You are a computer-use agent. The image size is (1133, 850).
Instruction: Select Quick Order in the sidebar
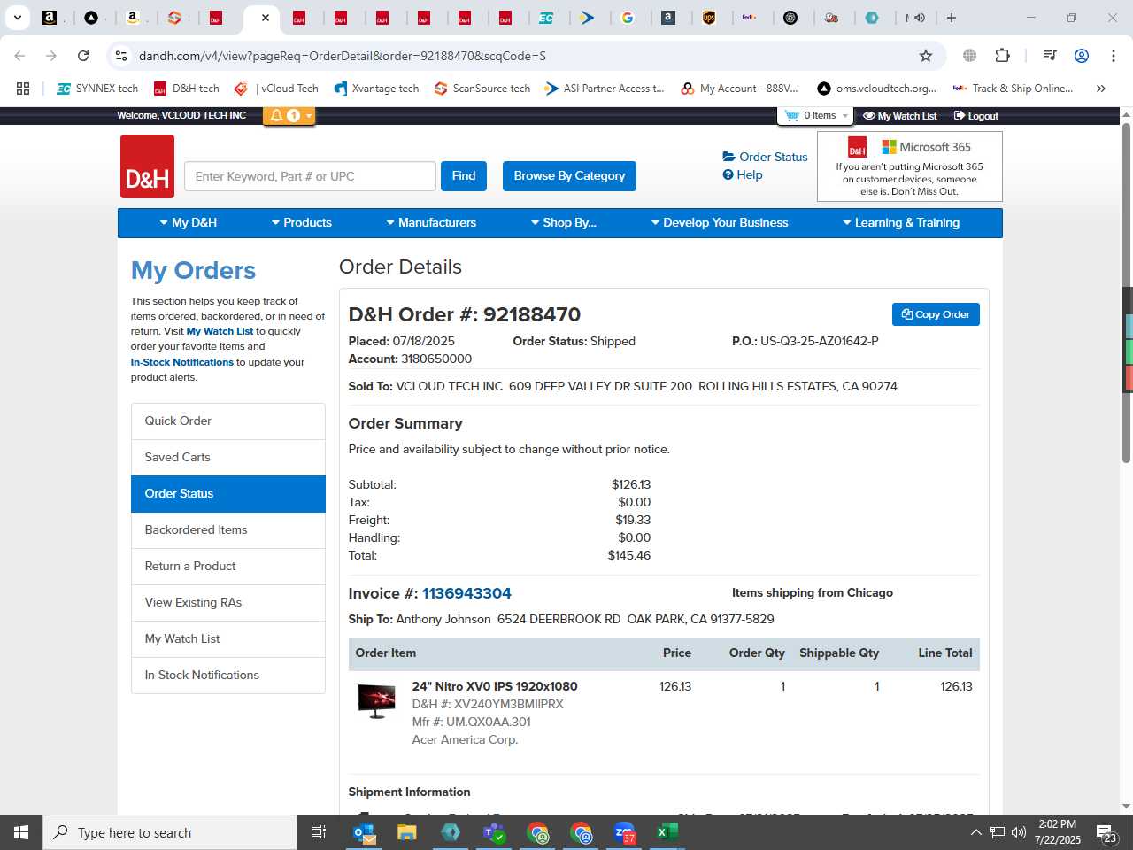click(228, 421)
